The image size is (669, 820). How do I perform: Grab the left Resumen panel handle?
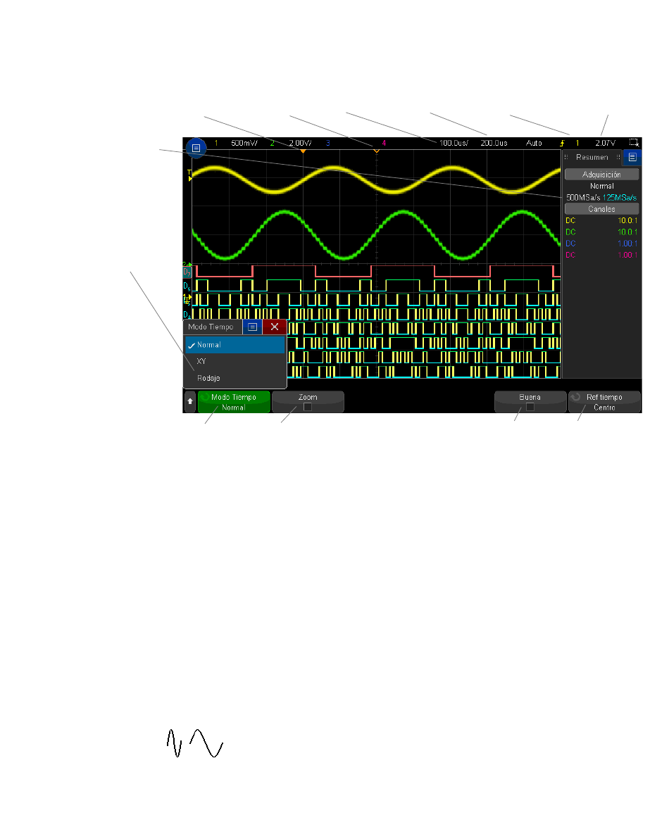566,157
